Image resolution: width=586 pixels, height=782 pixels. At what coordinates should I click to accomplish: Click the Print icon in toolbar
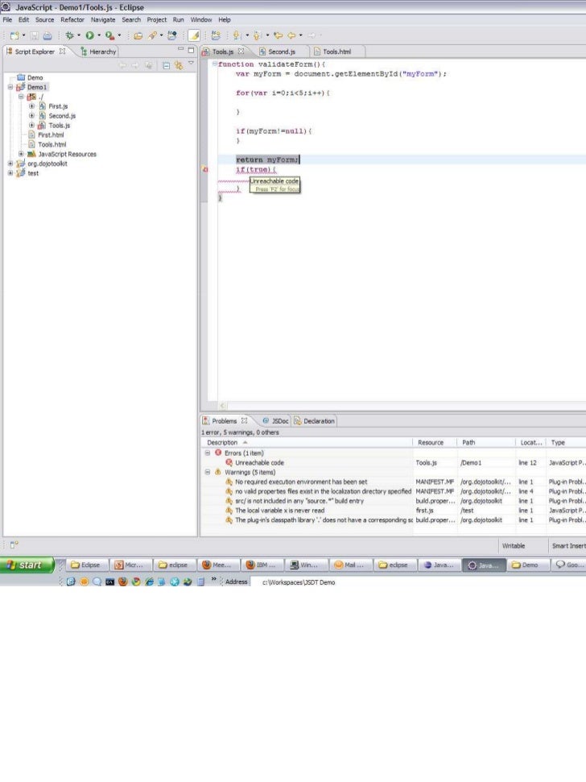[x=47, y=35]
